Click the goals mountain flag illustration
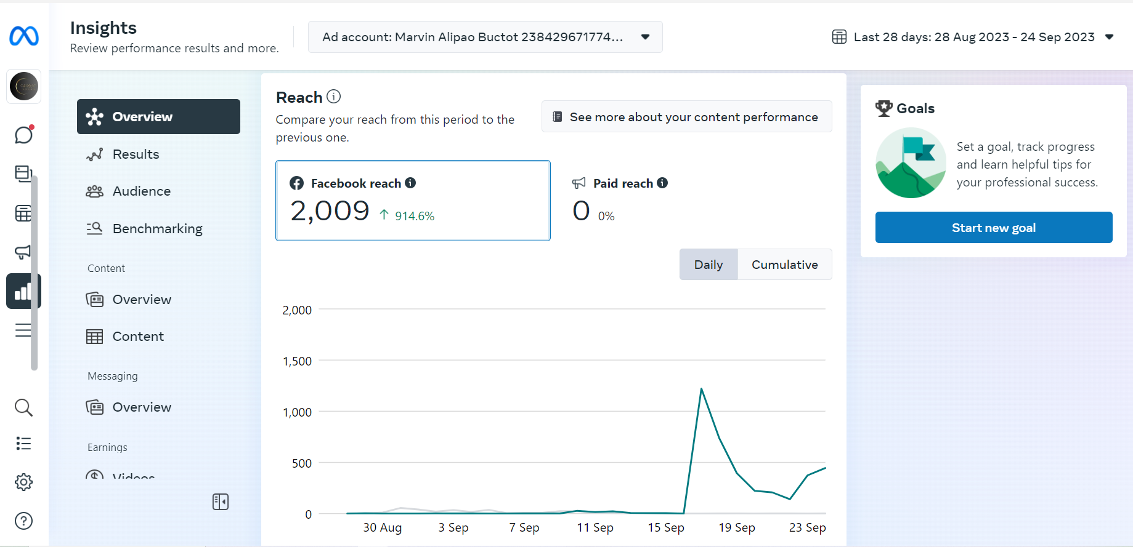 [911, 163]
